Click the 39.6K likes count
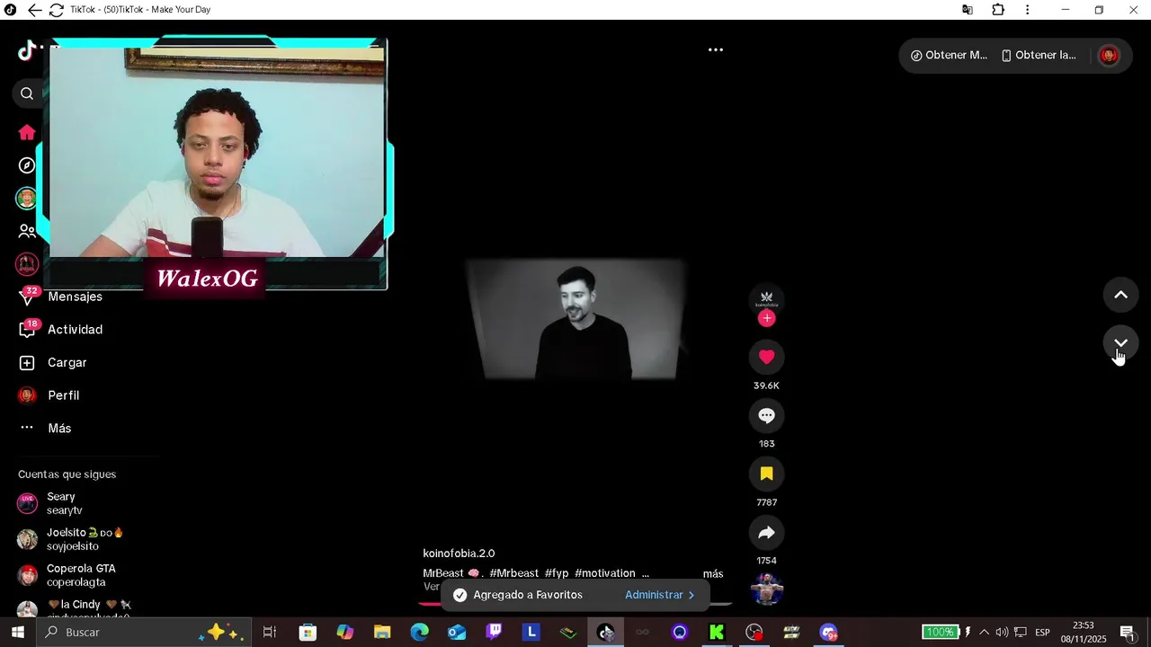Viewport: 1151px width, 647px height. click(x=766, y=386)
